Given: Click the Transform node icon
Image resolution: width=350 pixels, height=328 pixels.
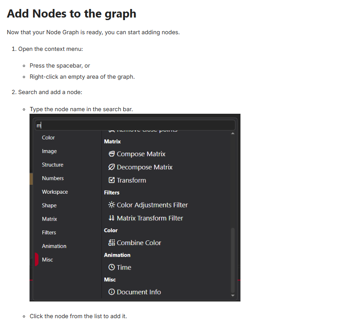Looking at the screenshot, I should [x=112, y=180].
